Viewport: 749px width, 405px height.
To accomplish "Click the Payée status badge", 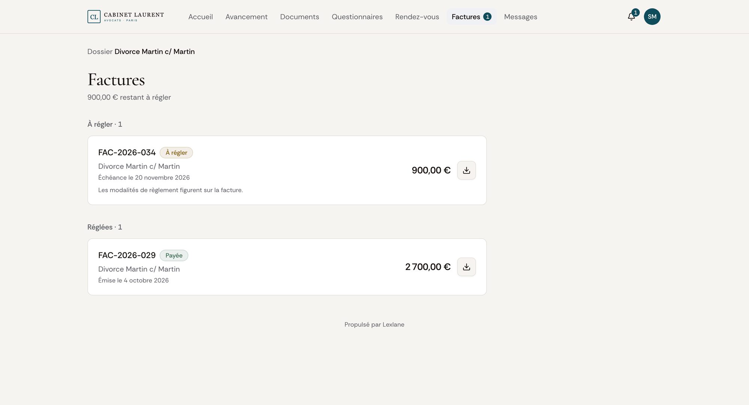I will (x=174, y=255).
